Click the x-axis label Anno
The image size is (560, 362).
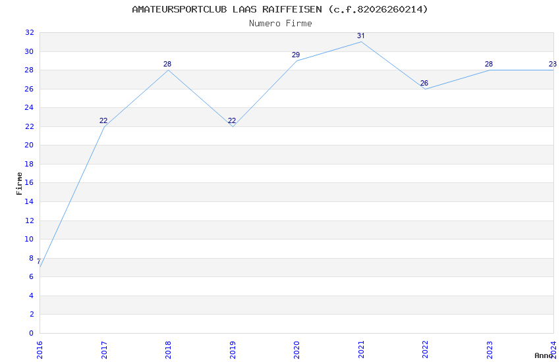pos(544,355)
